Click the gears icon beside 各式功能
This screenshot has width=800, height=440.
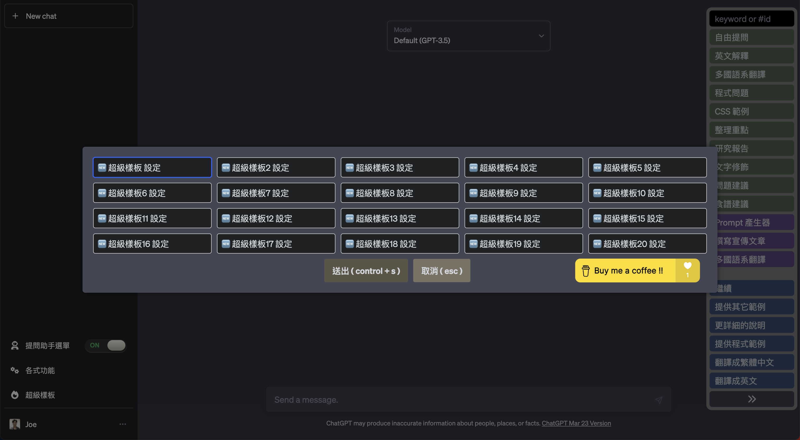(x=15, y=370)
